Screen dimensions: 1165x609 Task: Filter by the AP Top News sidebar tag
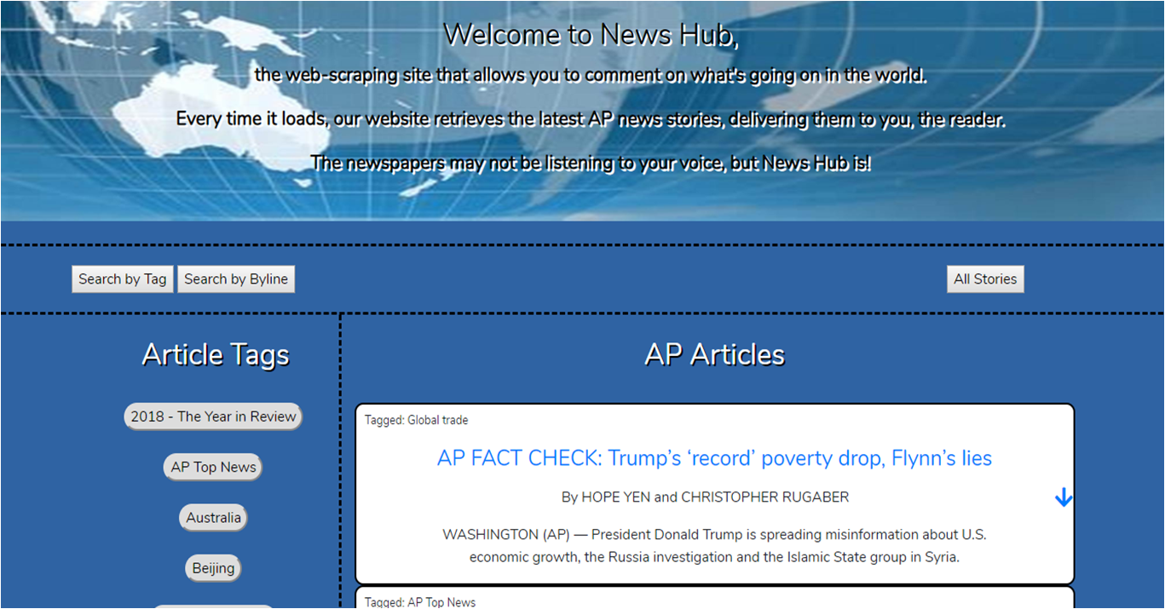(213, 467)
